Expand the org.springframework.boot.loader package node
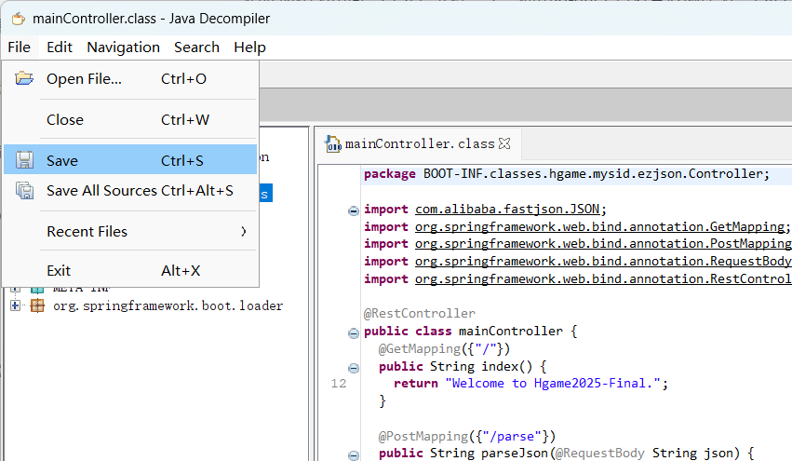This screenshot has width=792, height=461. coord(15,305)
